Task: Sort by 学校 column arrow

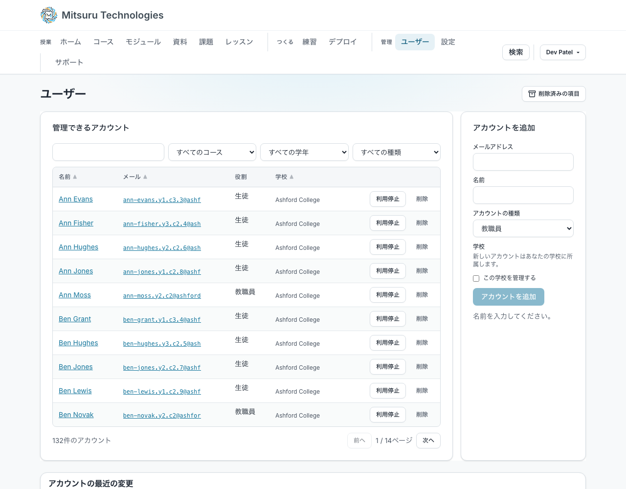Action: point(291,177)
